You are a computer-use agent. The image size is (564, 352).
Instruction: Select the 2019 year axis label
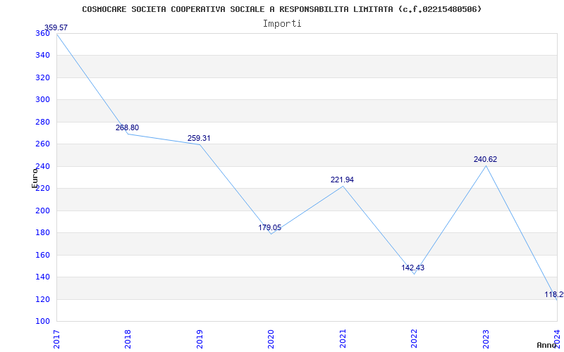tap(200, 339)
